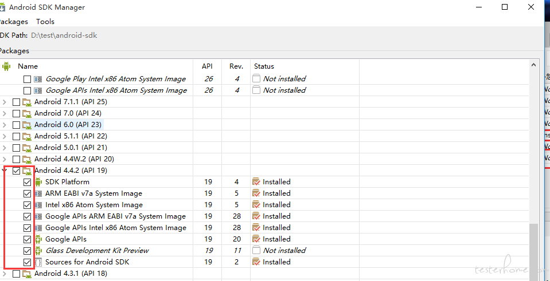Click the Google APIs row robot icon
This screenshot has width=550, height=281.
[38, 239]
